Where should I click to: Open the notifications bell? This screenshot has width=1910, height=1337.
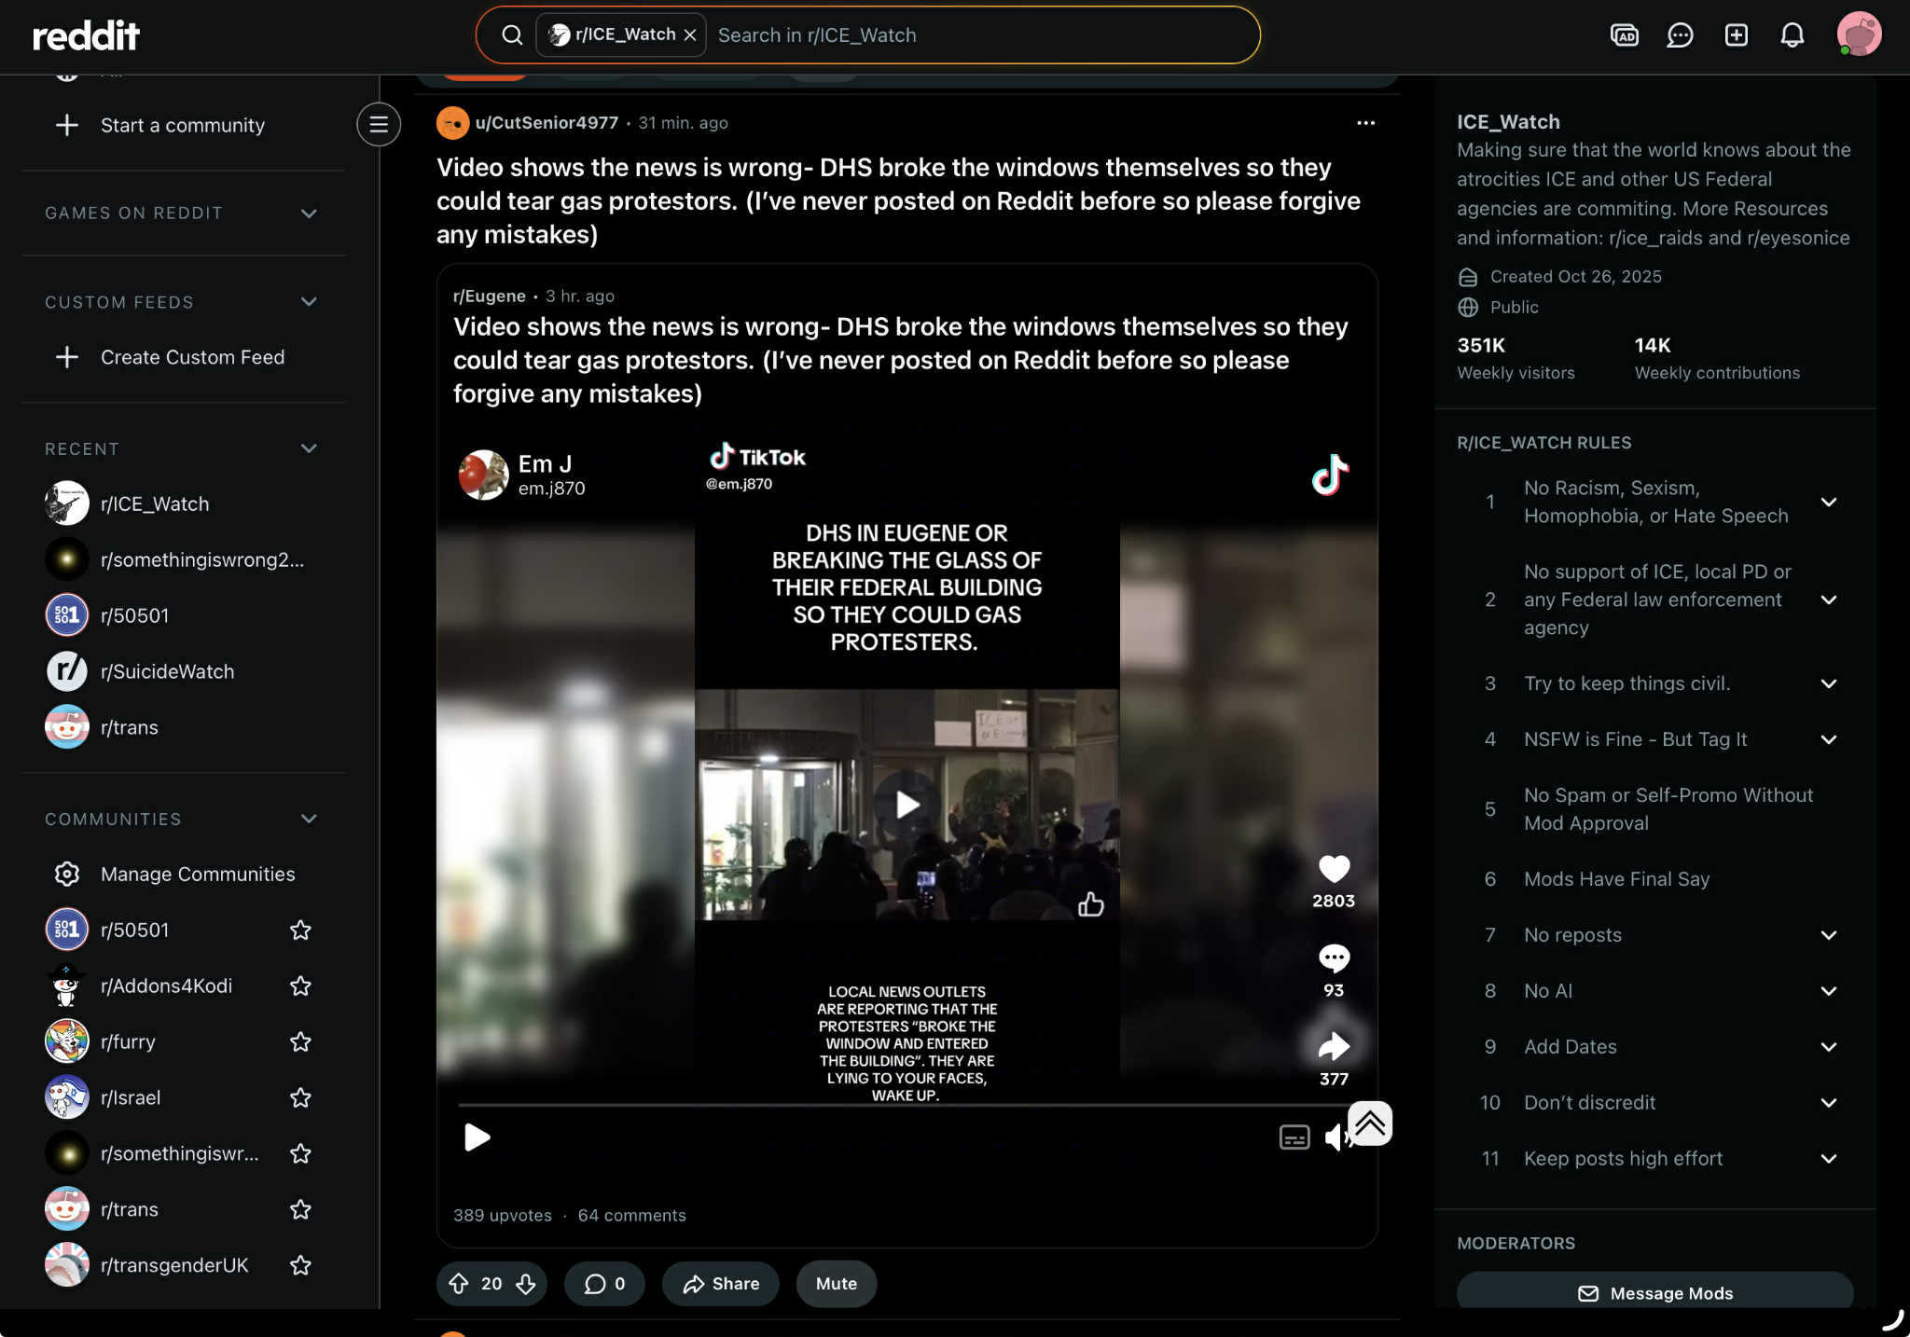1792,35
